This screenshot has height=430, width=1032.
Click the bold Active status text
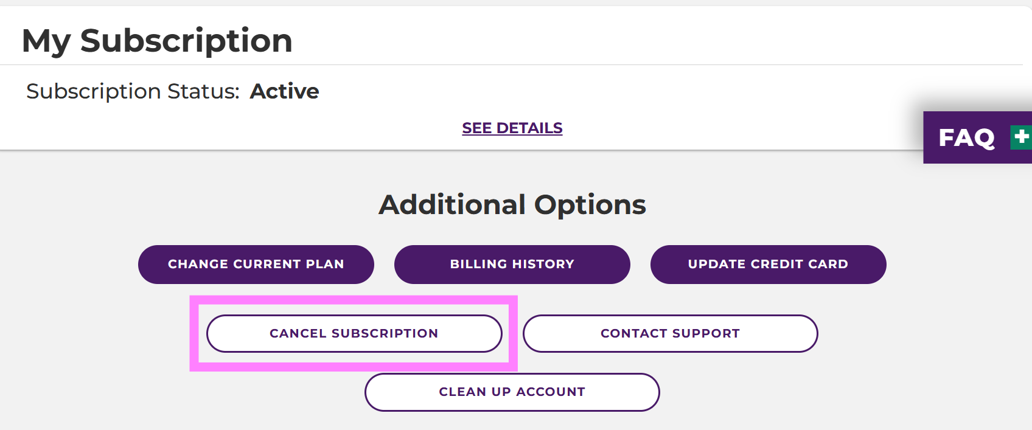tap(284, 91)
